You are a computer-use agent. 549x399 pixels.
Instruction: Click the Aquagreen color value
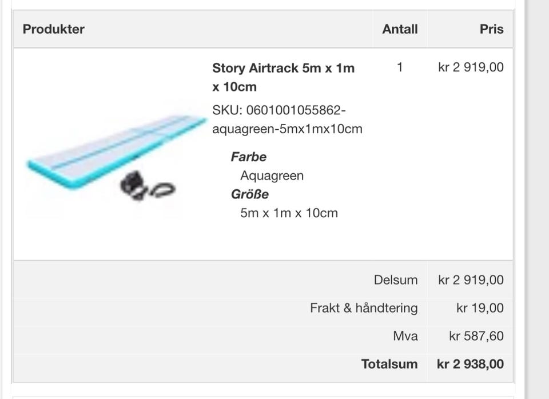272,175
